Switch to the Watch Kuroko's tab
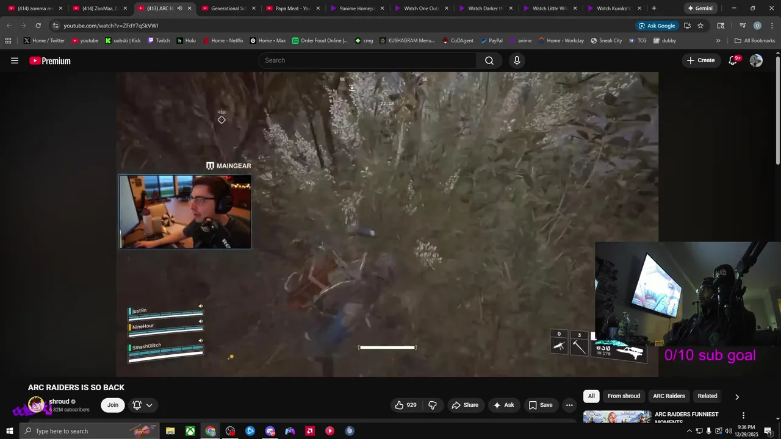This screenshot has height=439, width=781. click(x=613, y=9)
